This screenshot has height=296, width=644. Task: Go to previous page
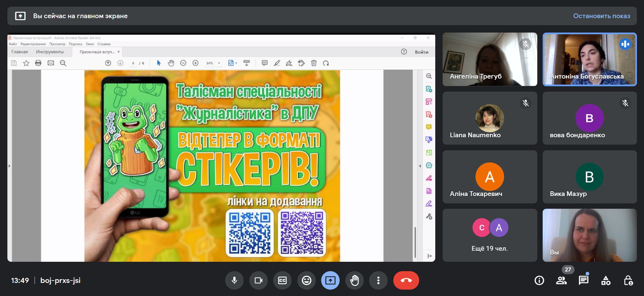(x=108, y=63)
